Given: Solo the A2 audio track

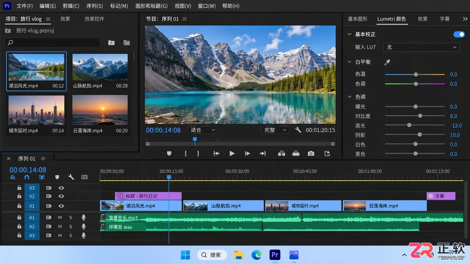Looking at the screenshot, I should [71, 227].
